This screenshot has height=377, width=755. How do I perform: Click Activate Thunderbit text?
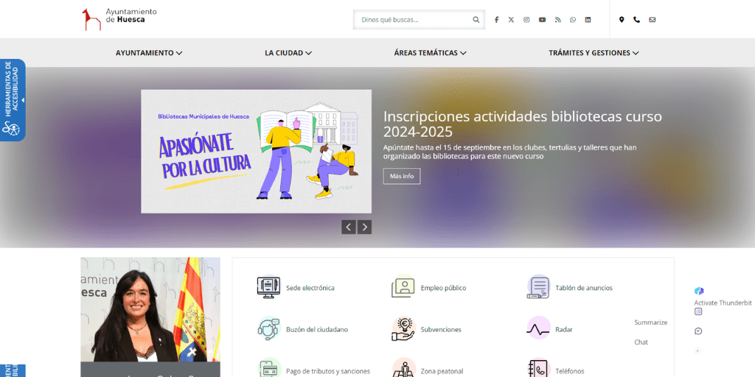click(x=723, y=303)
